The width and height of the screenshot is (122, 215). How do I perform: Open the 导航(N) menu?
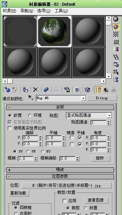click(27, 11)
